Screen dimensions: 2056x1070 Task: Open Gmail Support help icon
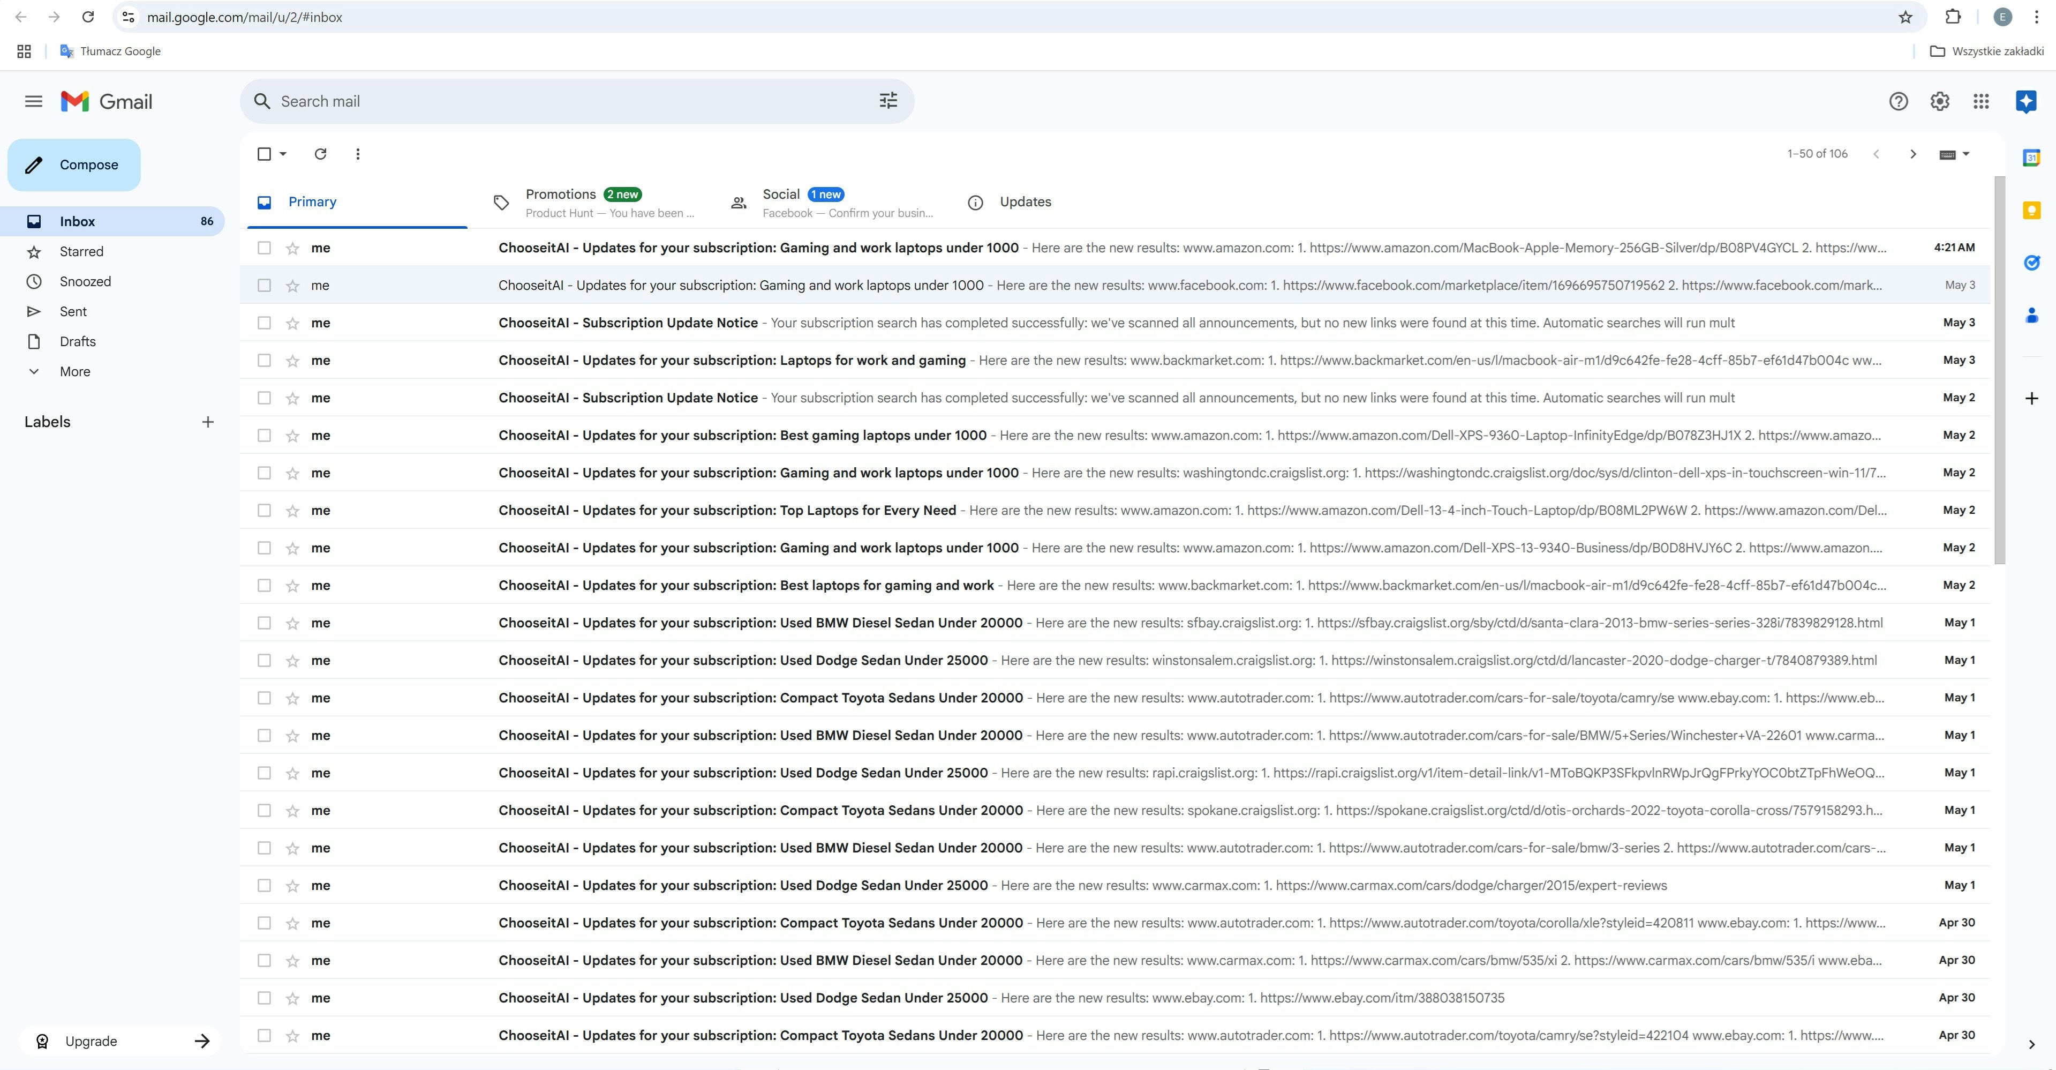[x=1898, y=101]
